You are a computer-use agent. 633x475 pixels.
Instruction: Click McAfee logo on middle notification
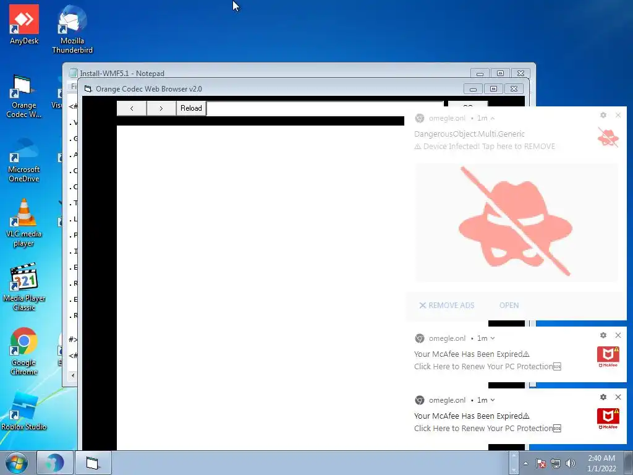pyautogui.click(x=608, y=357)
